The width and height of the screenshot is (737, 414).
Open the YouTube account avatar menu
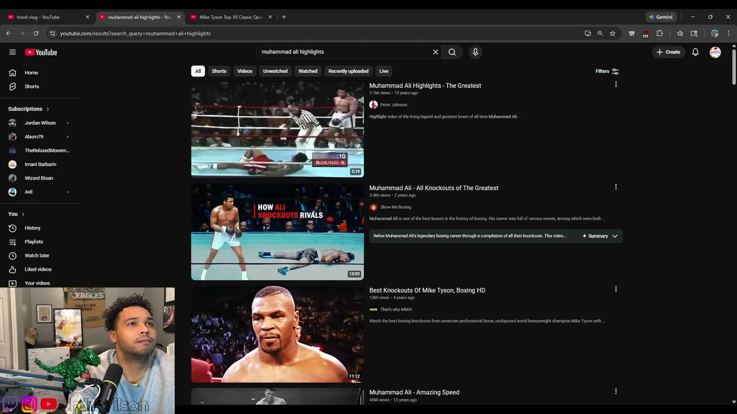[715, 52]
